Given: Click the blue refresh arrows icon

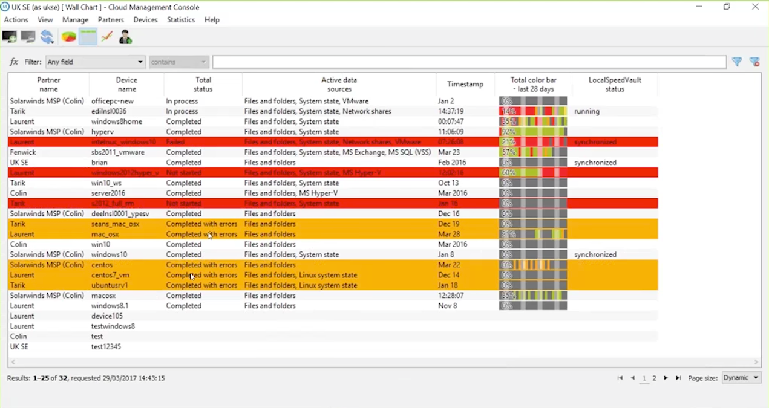Looking at the screenshot, I should 48,37.
